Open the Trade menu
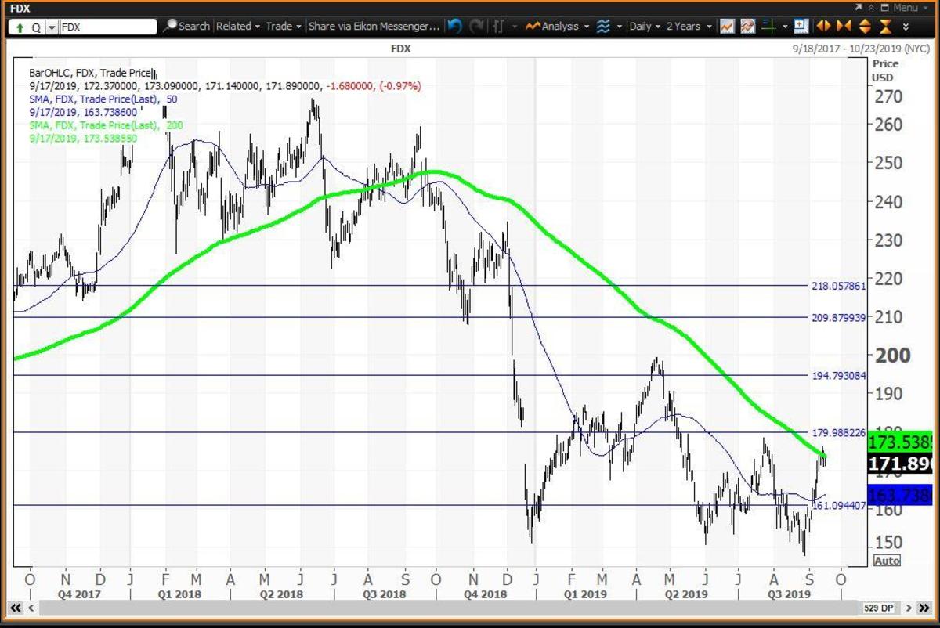 [x=280, y=26]
